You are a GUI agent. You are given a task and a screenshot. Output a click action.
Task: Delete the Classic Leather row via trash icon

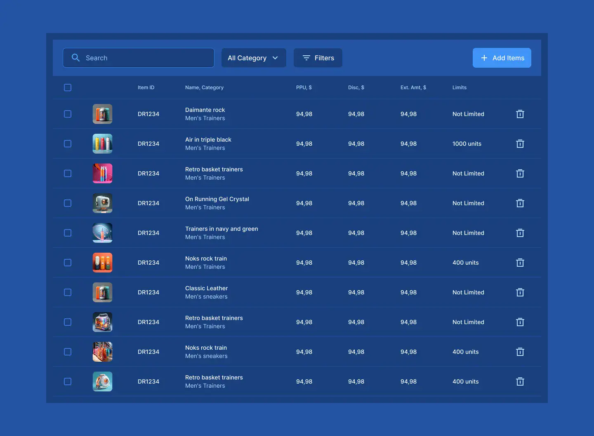(x=520, y=292)
